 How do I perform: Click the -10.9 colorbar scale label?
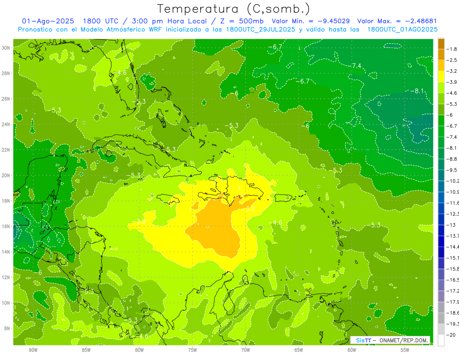pyautogui.click(x=453, y=192)
